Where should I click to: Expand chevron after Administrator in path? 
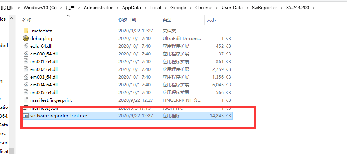click(x=117, y=8)
